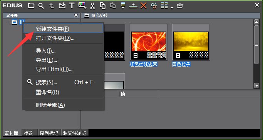
Task: Click the add to timeline icon
Action: click(133, 6)
